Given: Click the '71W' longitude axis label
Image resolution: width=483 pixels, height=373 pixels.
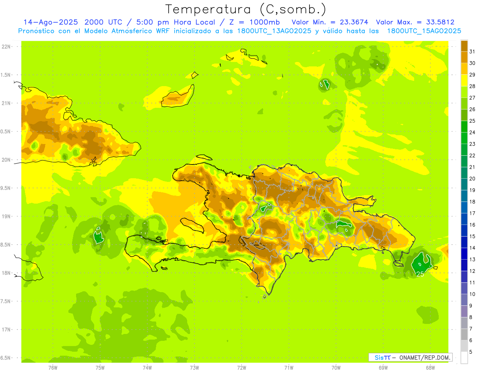Looking at the screenshot, I should pos(289,367).
